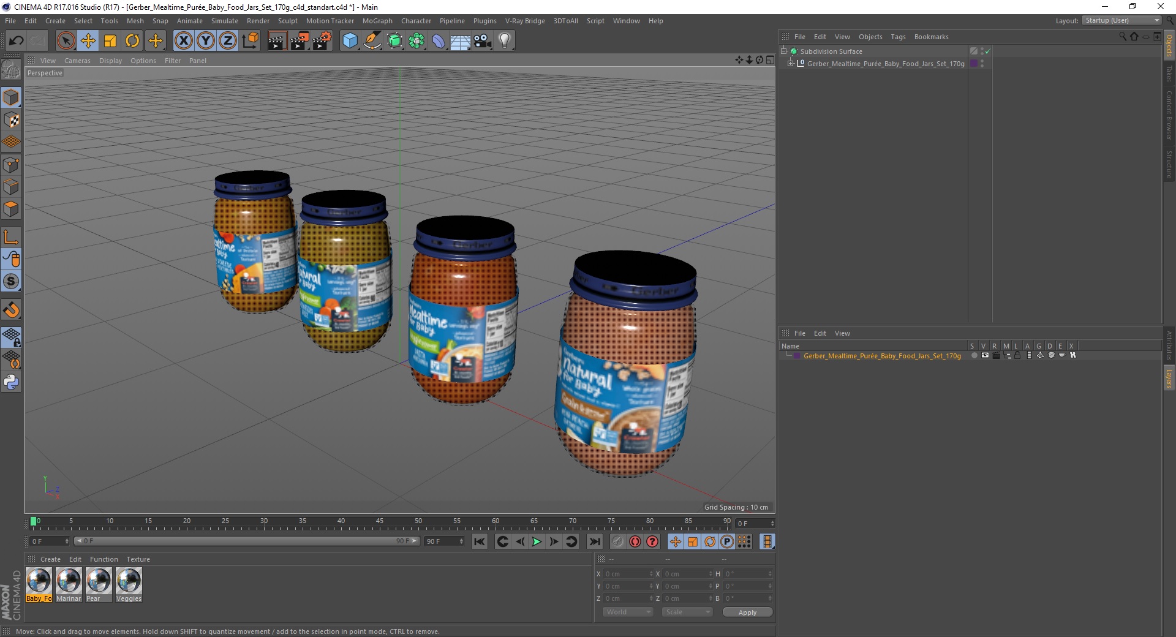Add a Cube primitive object
The image size is (1176, 637).
coord(350,41)
